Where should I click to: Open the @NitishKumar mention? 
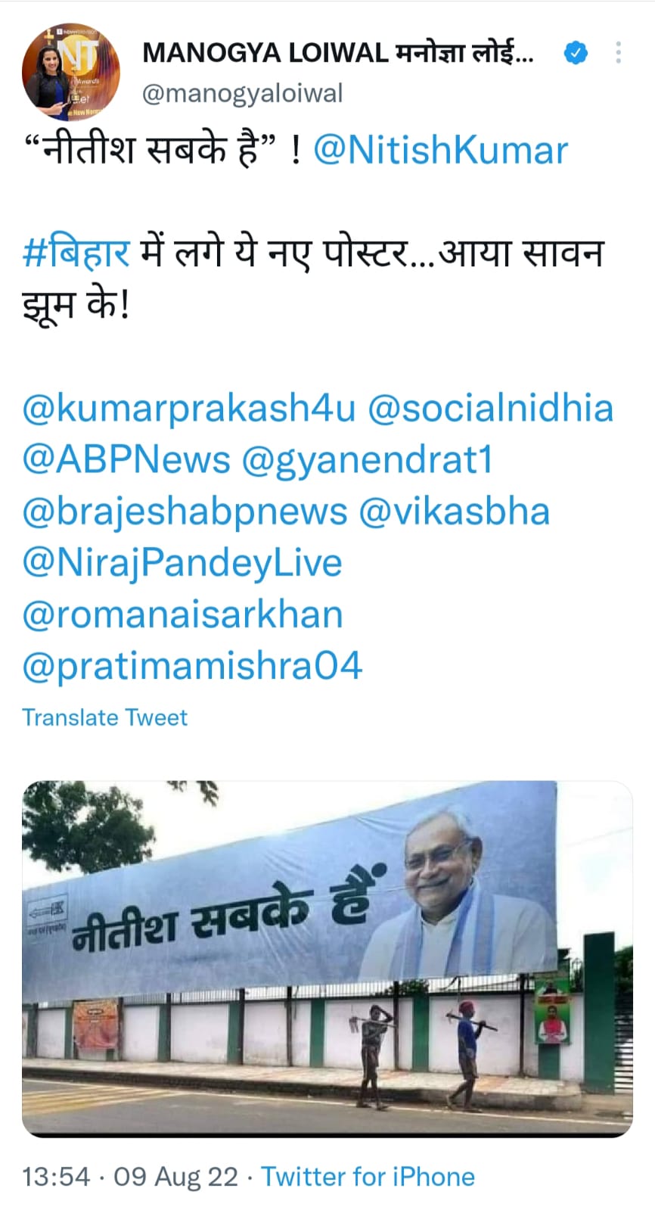[x=440, y=150]
